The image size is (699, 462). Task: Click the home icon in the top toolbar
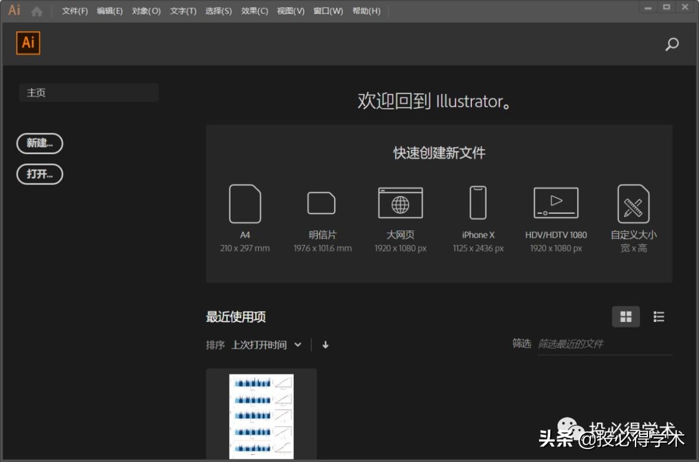pyautogui.click(x=37, y=10)
